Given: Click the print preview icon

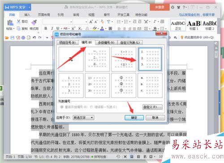Looking at the screenshot, I should tap(29, 38).
